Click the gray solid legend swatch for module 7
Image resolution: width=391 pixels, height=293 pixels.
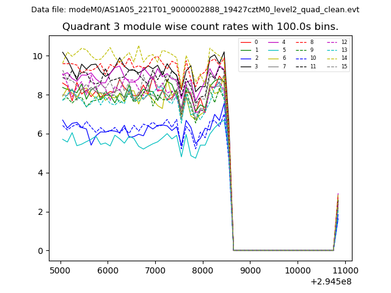274,66
